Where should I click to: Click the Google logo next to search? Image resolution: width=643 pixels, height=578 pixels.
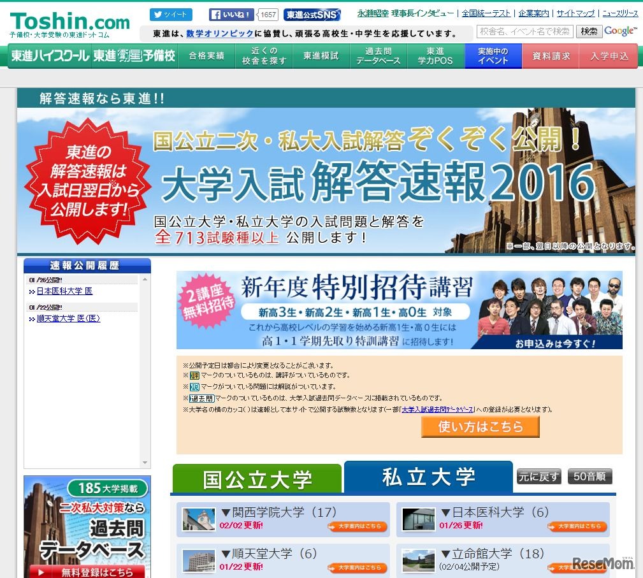pyautogui.click(x=623, y=29)
